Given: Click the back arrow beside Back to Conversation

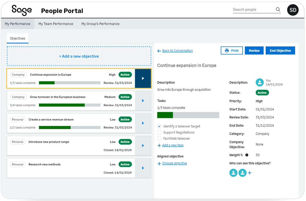Looking at the screenshot, I should tap(159, 51).
